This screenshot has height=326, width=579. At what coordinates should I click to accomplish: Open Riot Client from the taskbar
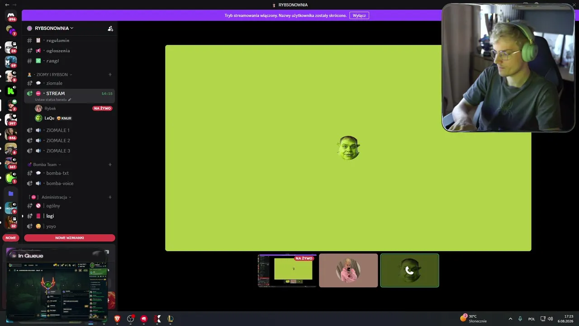point(144,319)
